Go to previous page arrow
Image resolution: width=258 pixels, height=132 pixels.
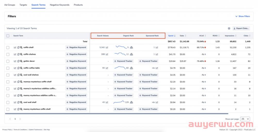pyautogui.click(x=10, y=119)
